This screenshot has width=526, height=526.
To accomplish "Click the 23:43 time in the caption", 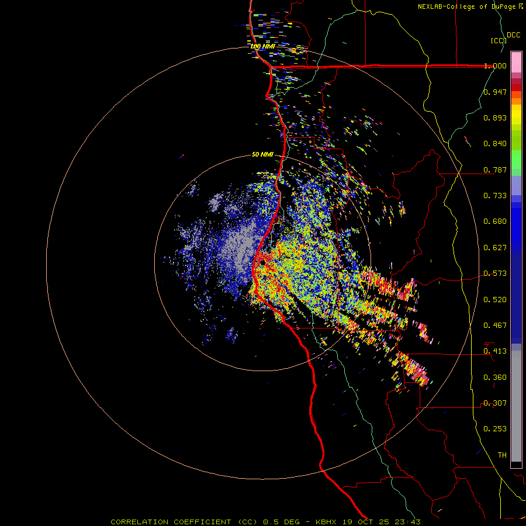I will (x=408, y=522).
